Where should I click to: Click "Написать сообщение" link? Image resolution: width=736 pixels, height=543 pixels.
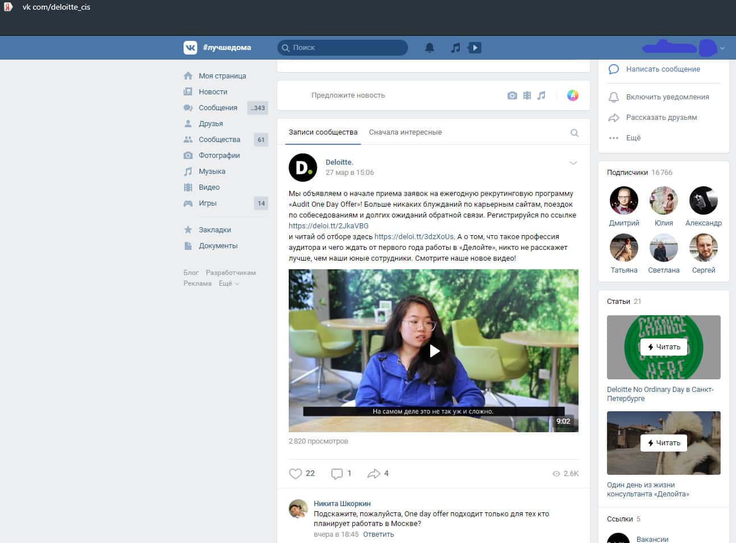(x=663, y=69)
